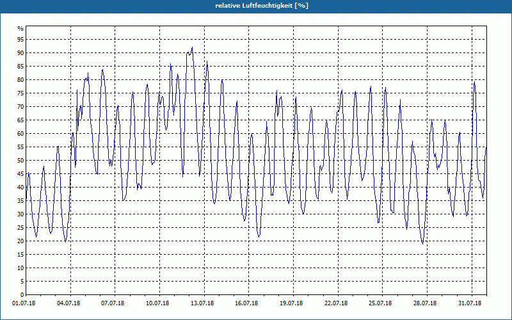
Task: Click the y-axis value 20
Action: [20, 241]
